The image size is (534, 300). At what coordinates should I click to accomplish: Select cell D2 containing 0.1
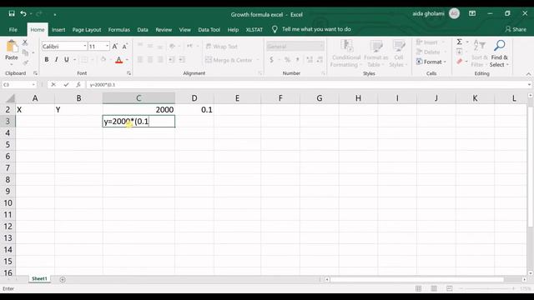[x=194, y=109]
